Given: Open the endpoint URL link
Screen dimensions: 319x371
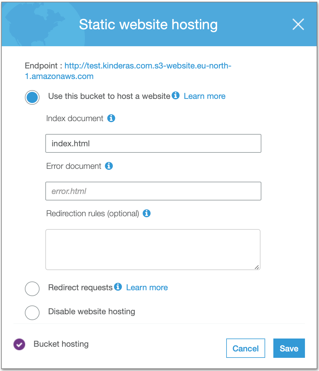Looking at the screenshot, I should 148,66.
